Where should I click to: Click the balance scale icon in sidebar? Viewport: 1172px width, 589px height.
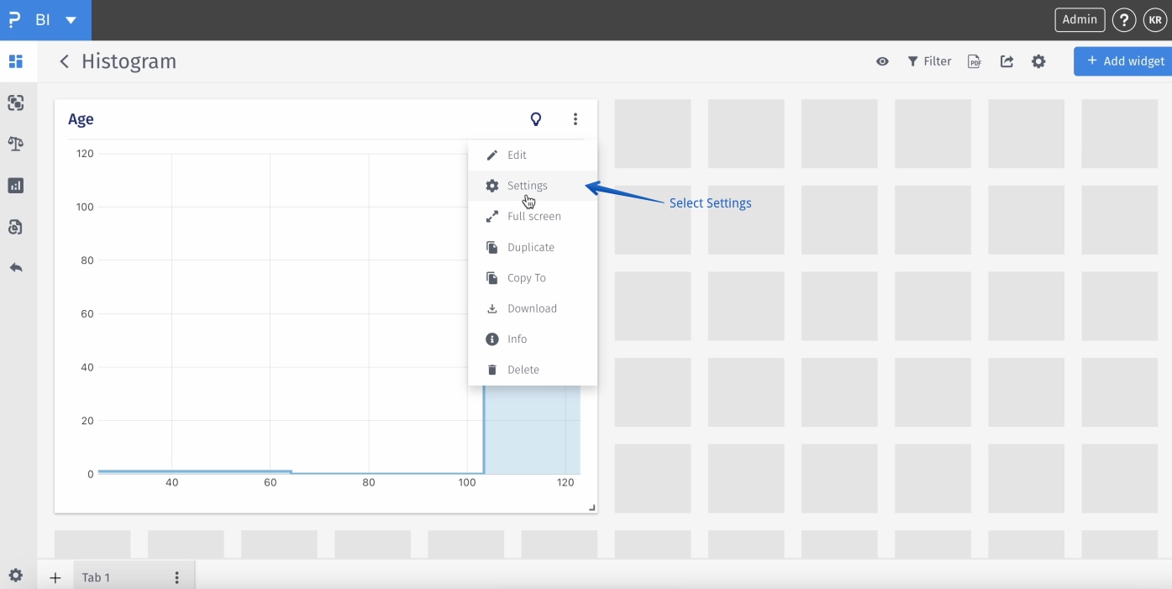15,144
